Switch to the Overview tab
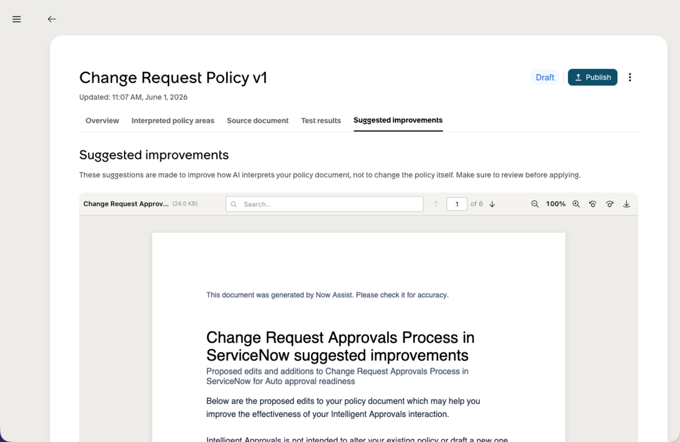 click(102, 120)
